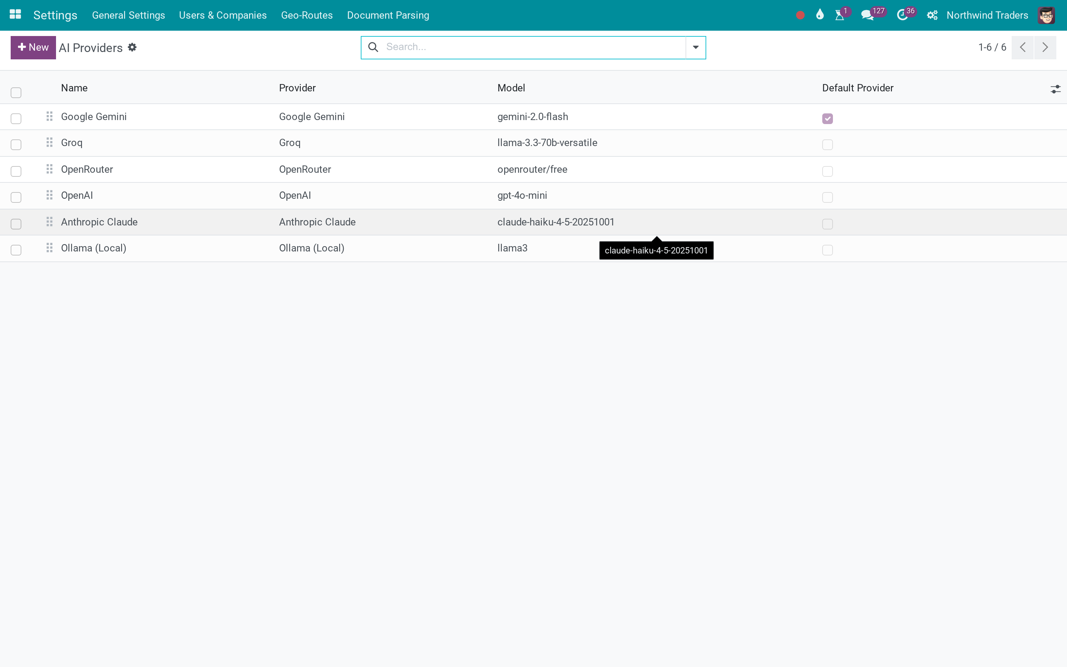The width and height of the screenshot is (1067, 667).
Task: Create a New AI provider
Action: click(33, 47)
